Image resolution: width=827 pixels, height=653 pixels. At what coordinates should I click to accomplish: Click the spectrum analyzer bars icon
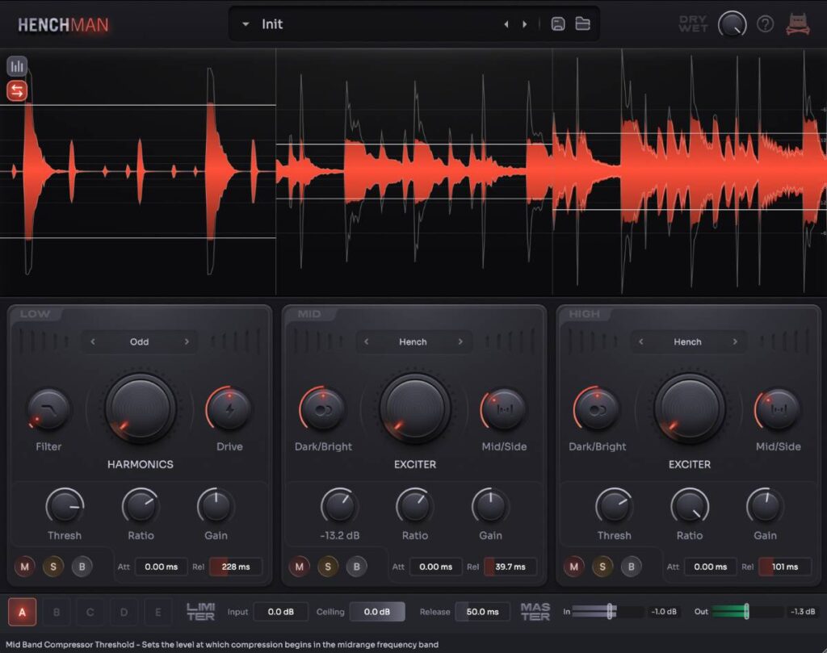(17, 66)
